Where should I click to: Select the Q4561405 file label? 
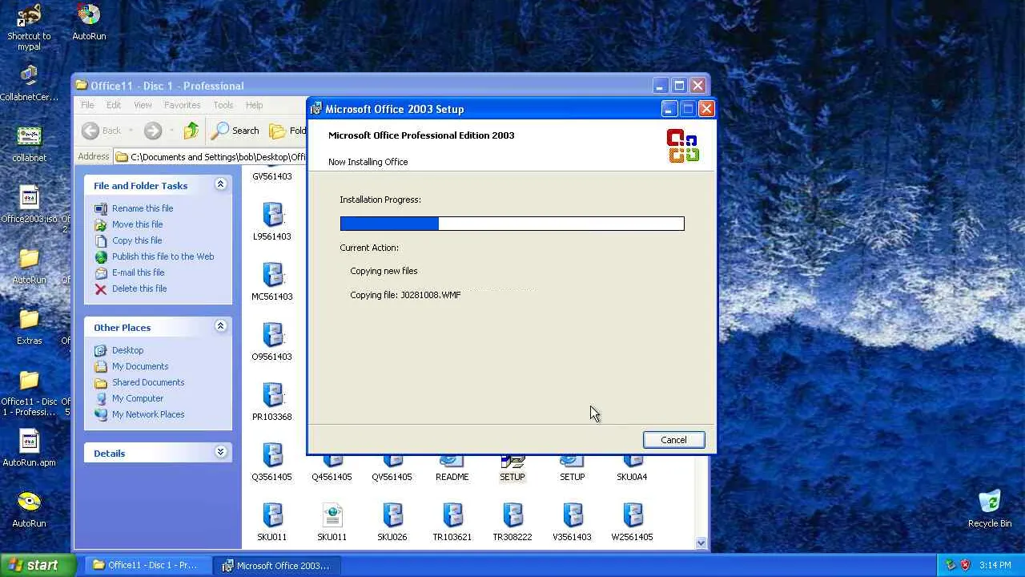coord(332,477)
